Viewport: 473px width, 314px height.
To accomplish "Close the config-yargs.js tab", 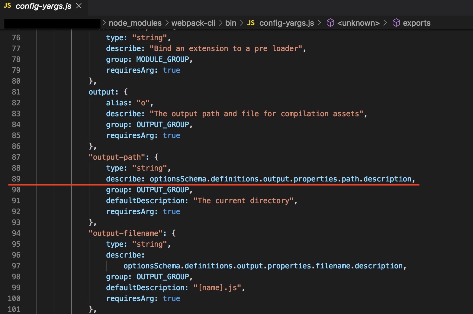I will [79, 5].
